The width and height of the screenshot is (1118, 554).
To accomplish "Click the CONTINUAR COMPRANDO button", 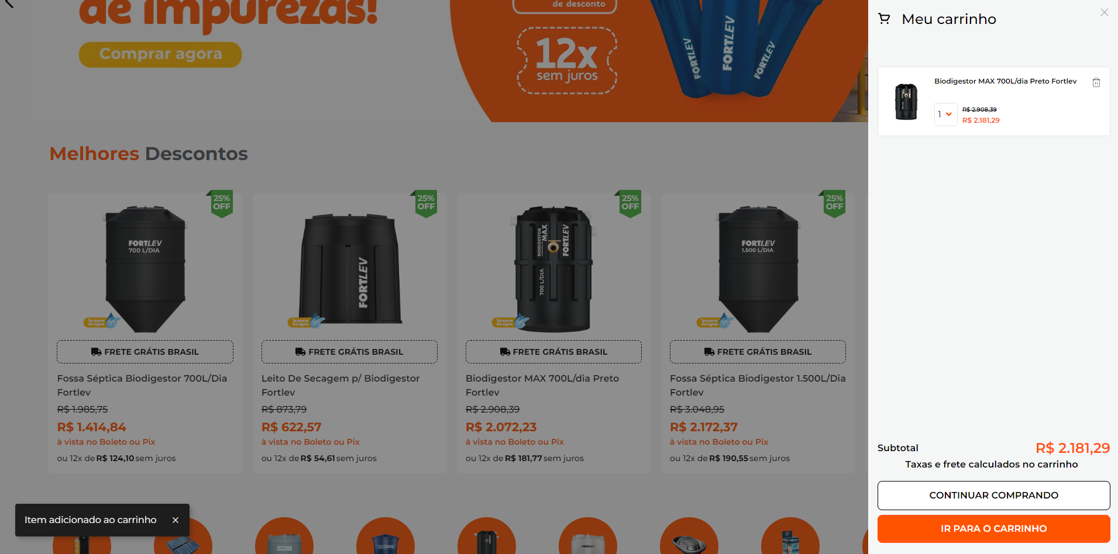I will click(993, 495).
